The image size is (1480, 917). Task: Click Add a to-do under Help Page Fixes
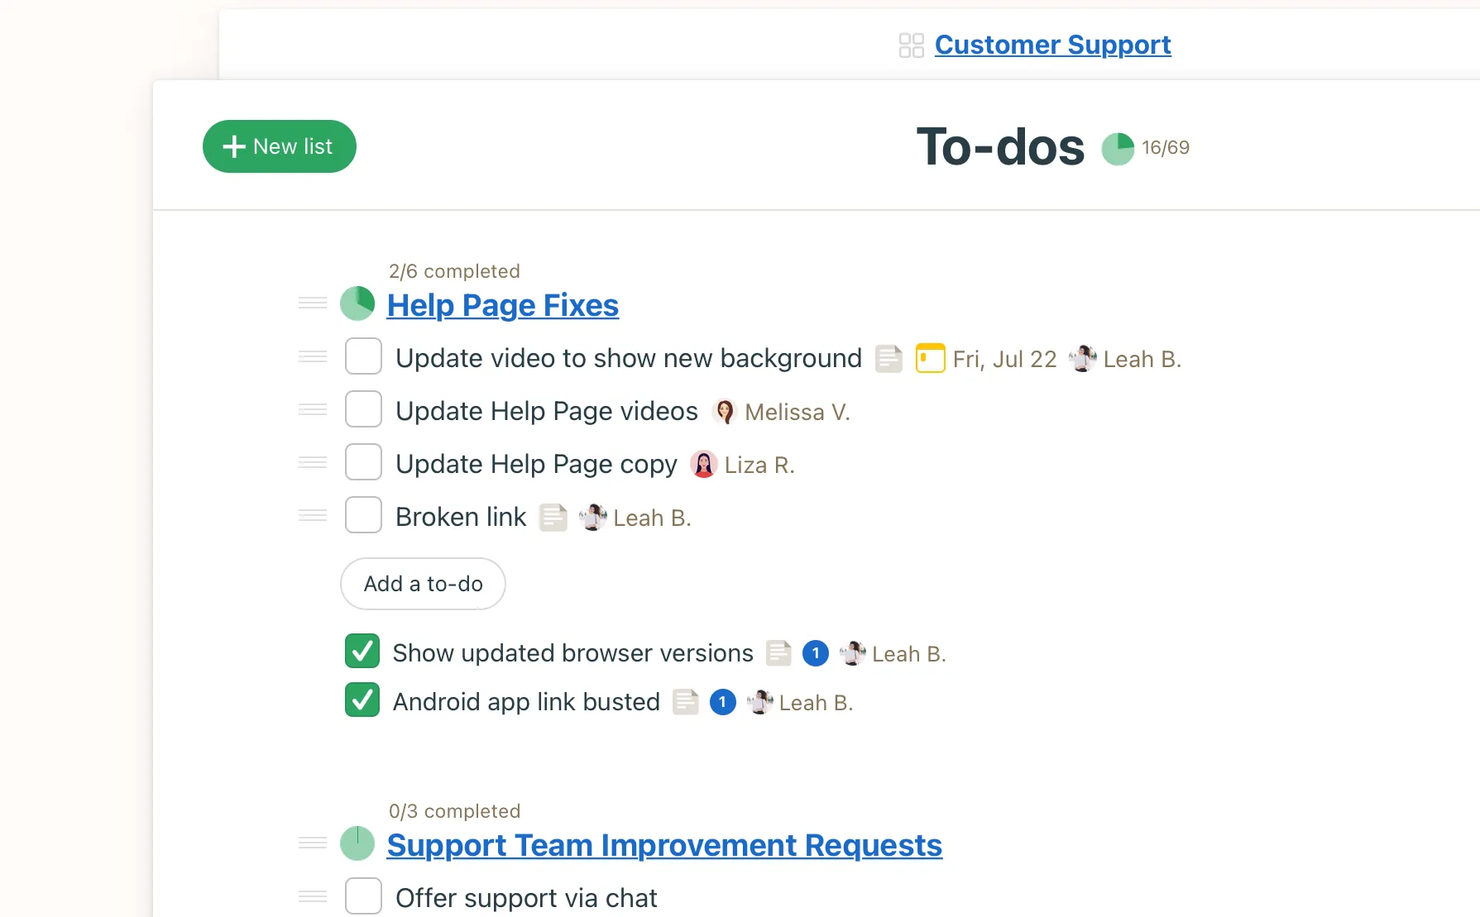[422, 584]
